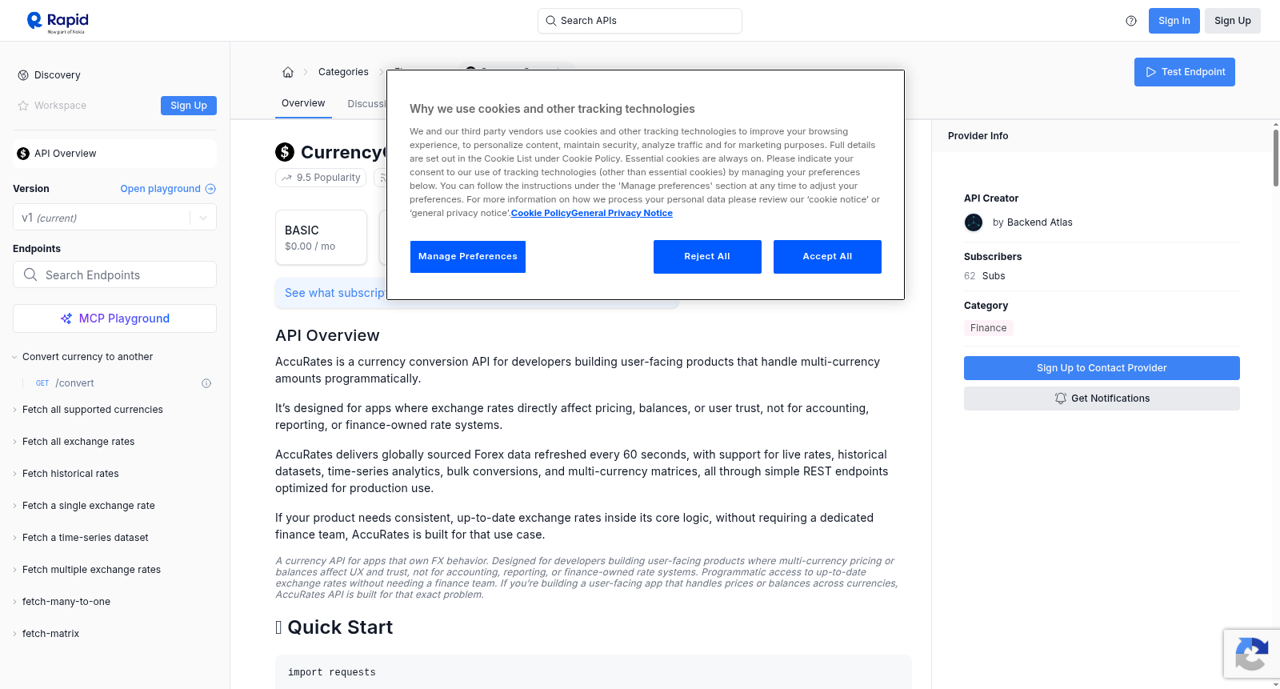Image resolution: width=1280 pixels, height=689 pixels.
Task: Click the info icon next to /convert
Action: [x=206, y=383]
